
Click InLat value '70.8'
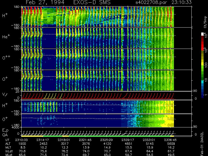(x=22, y=151)
